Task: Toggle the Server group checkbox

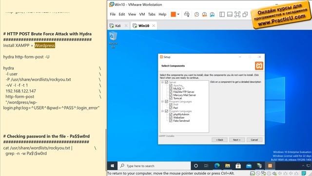Action: (167, 82)
